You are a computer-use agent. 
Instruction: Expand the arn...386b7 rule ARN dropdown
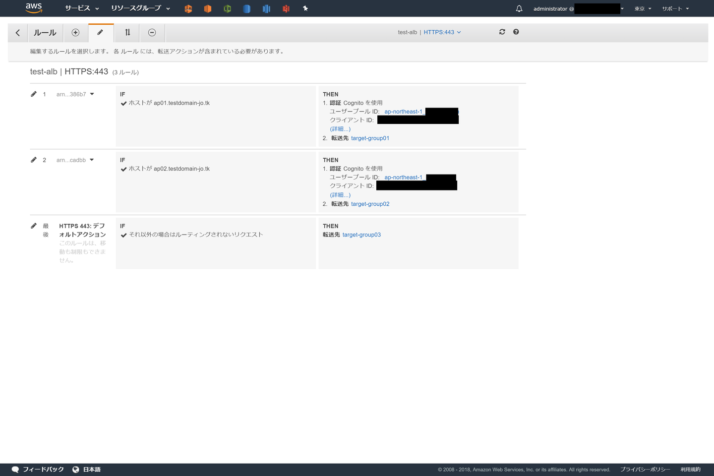tap(75, 94)
